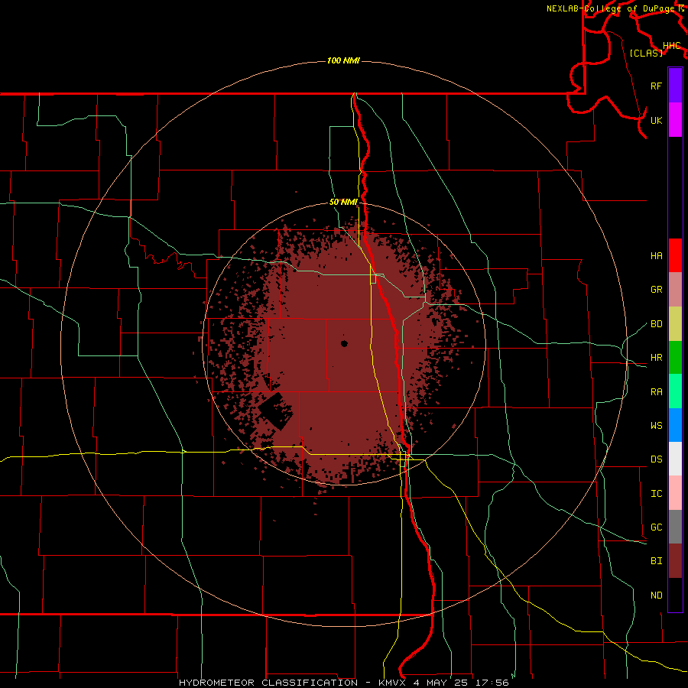Screen dimensions: 688x688
Task: Click the GR legend label
Action: [656, 290]
